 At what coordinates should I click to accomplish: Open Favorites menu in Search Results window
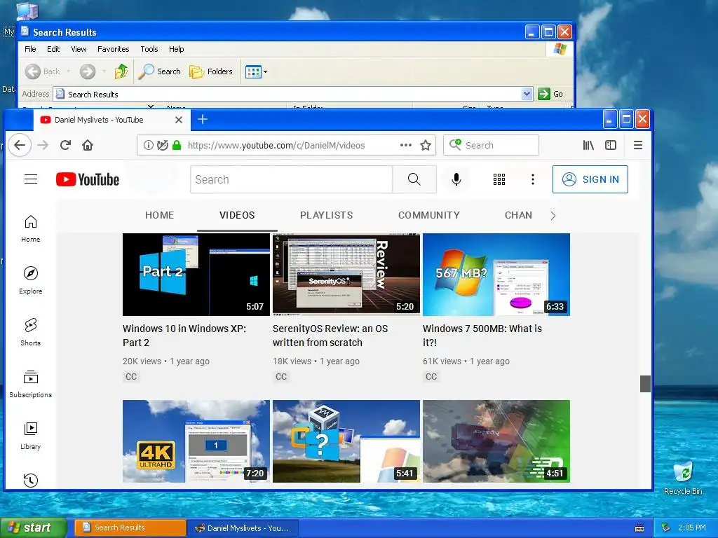click(113, 49)
